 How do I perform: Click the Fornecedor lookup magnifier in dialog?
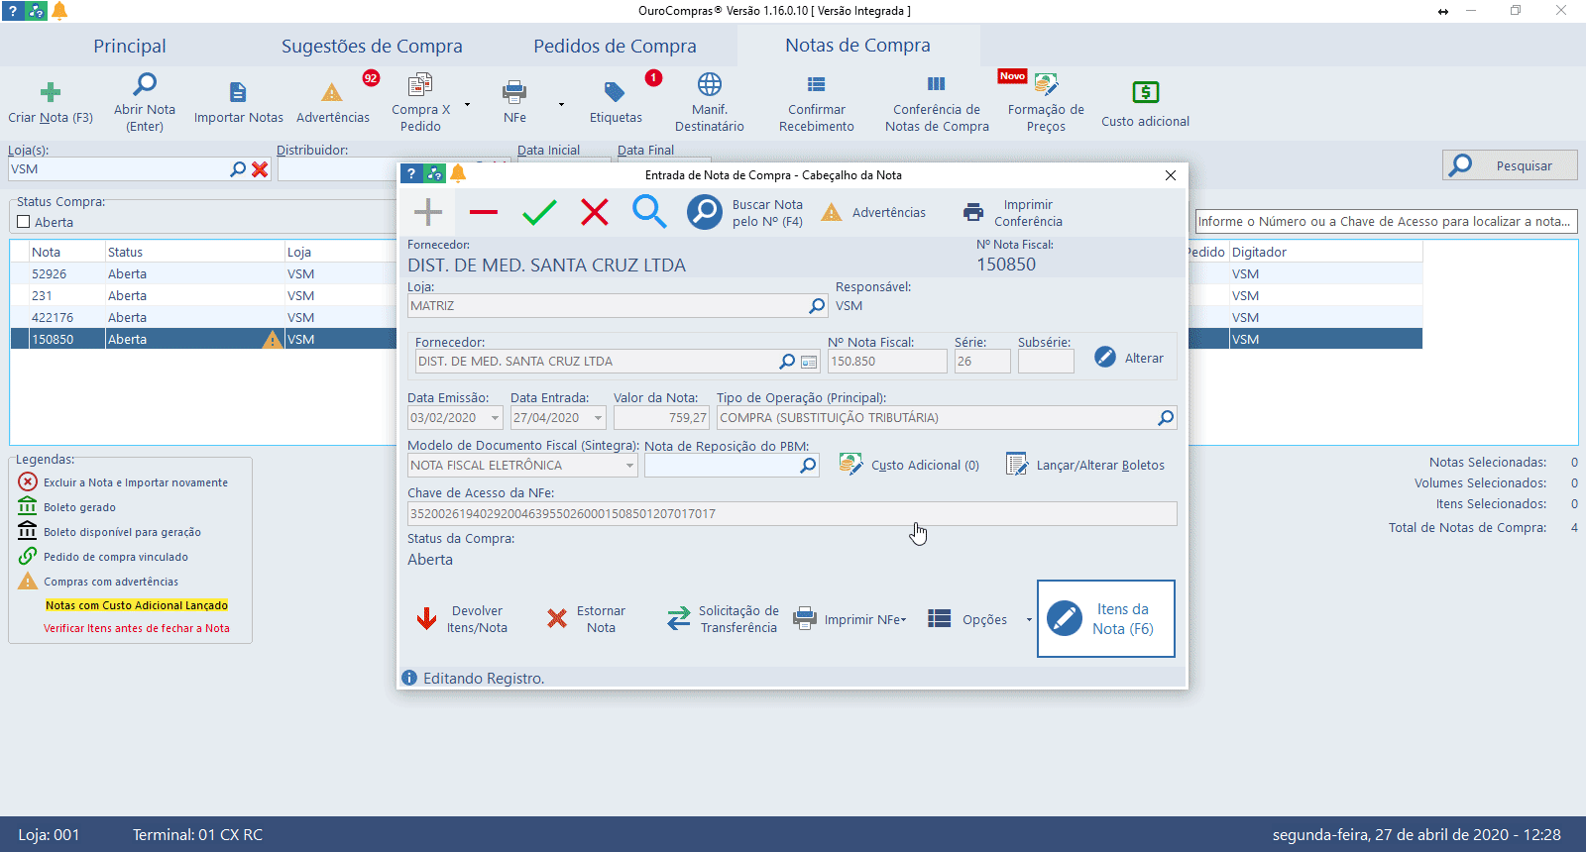tap(787, 362)
